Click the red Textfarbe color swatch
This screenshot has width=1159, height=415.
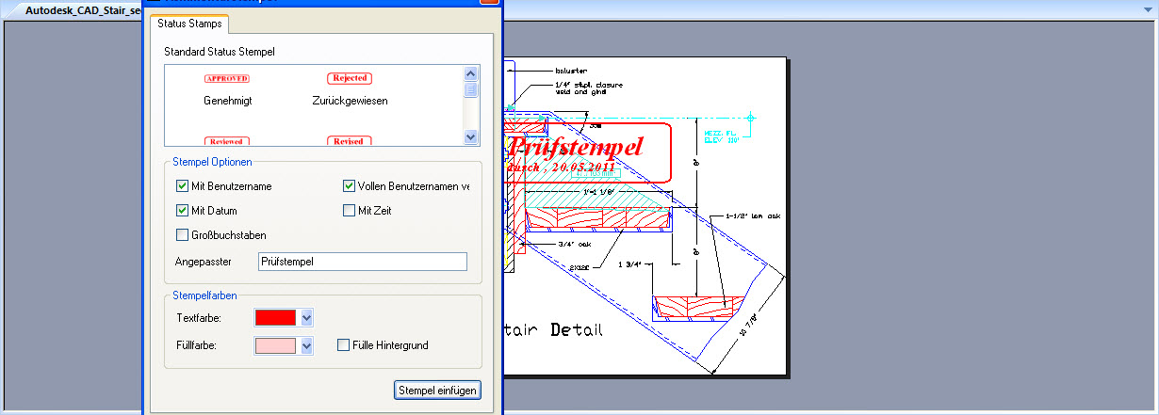pos(275,318)
